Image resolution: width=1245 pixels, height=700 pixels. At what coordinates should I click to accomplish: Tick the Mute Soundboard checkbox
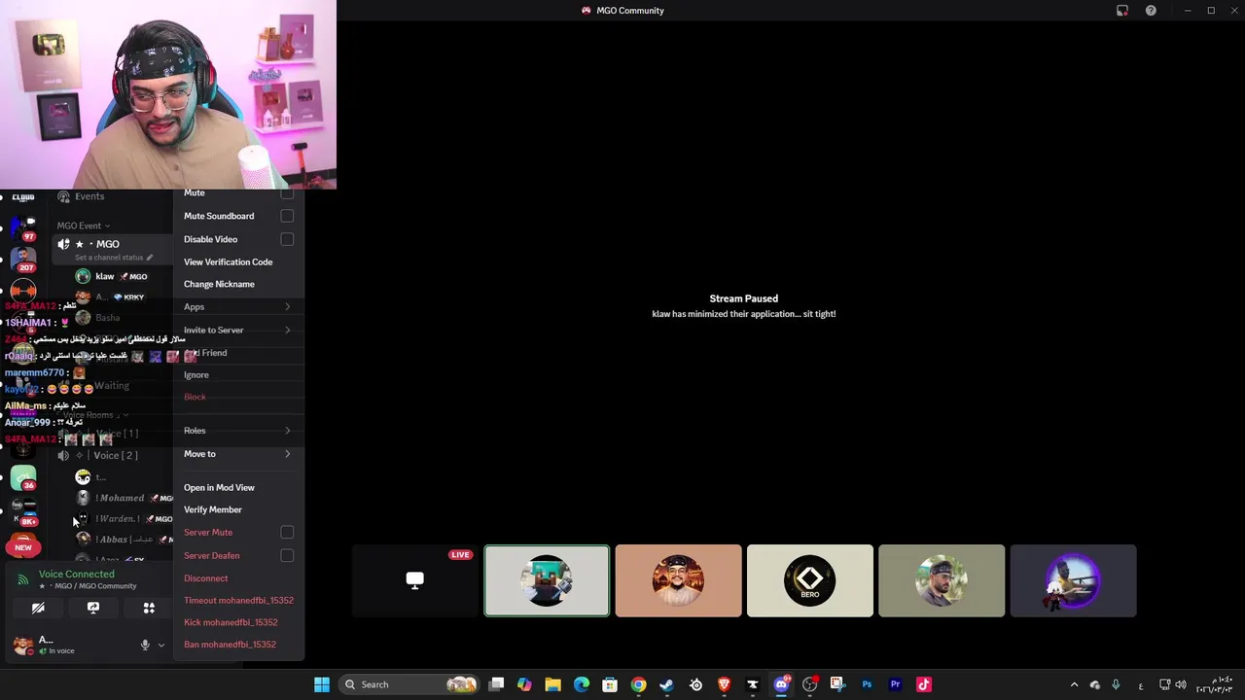point(287,216)
